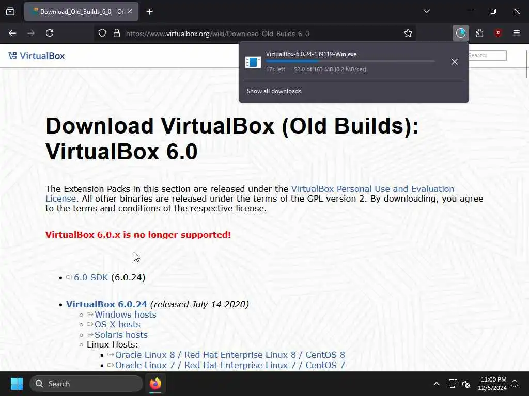The width and height of the screenshot is (529, 396).
Task: Open the extensions puzzle icon
Action: pyautogui.click(x=479, y=33)
